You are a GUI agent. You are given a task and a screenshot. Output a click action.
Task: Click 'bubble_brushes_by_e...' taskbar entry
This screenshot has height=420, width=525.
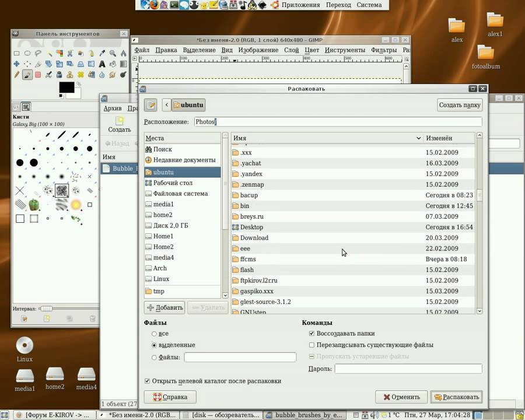304,415
